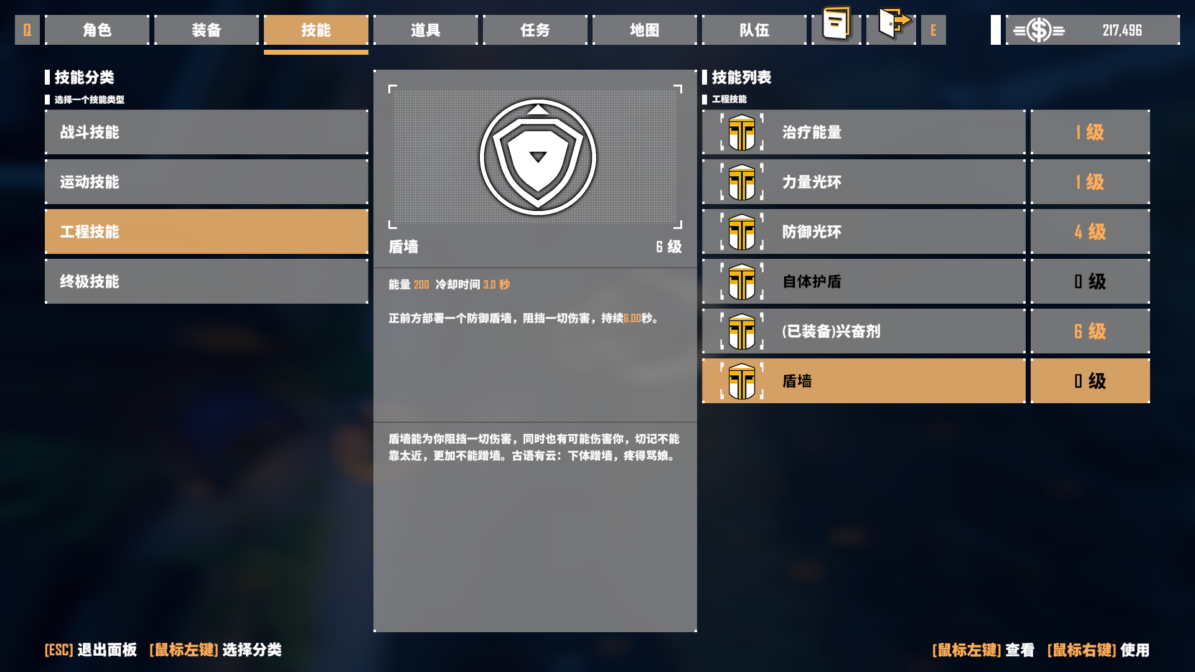Click the Q previous tab key
The image size is (1195, 672).
[x=27, y=30]
